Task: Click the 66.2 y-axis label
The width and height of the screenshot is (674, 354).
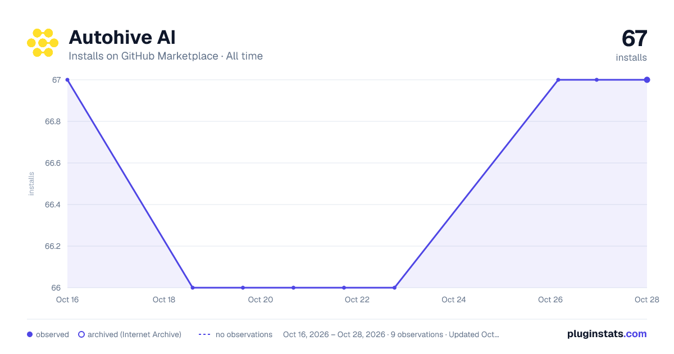Action: tap(53, 246)
